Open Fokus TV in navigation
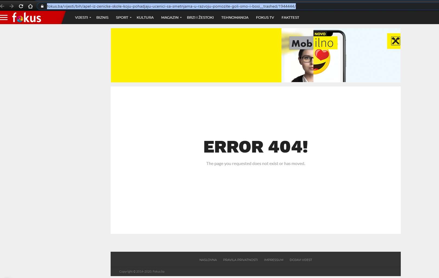The width and height of the screenshot is (439, 278). click(265, 17)
